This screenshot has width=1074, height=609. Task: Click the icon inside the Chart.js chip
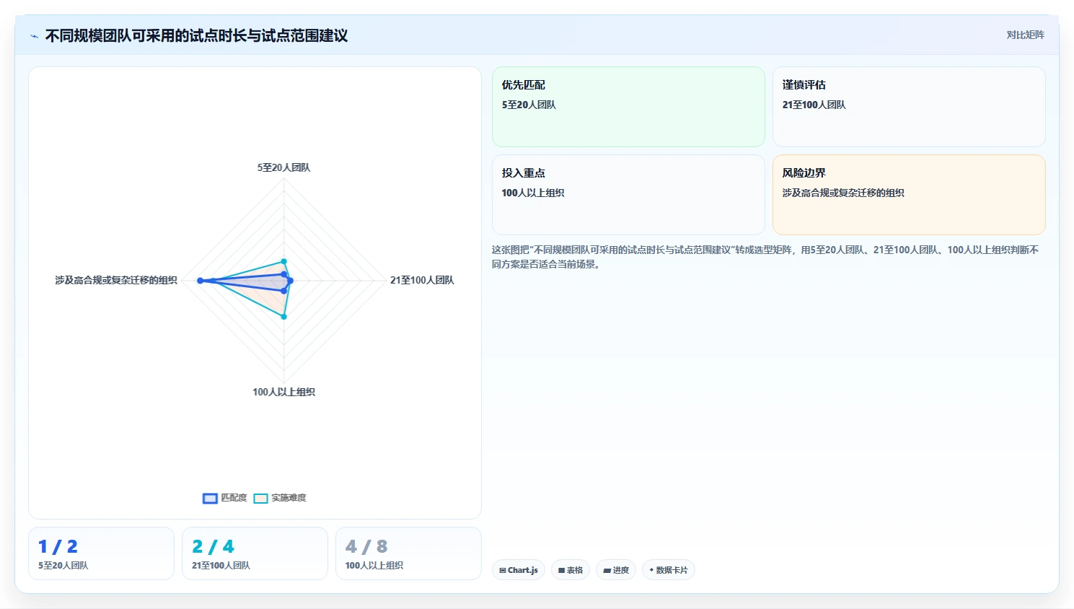[x=503, y=570]
